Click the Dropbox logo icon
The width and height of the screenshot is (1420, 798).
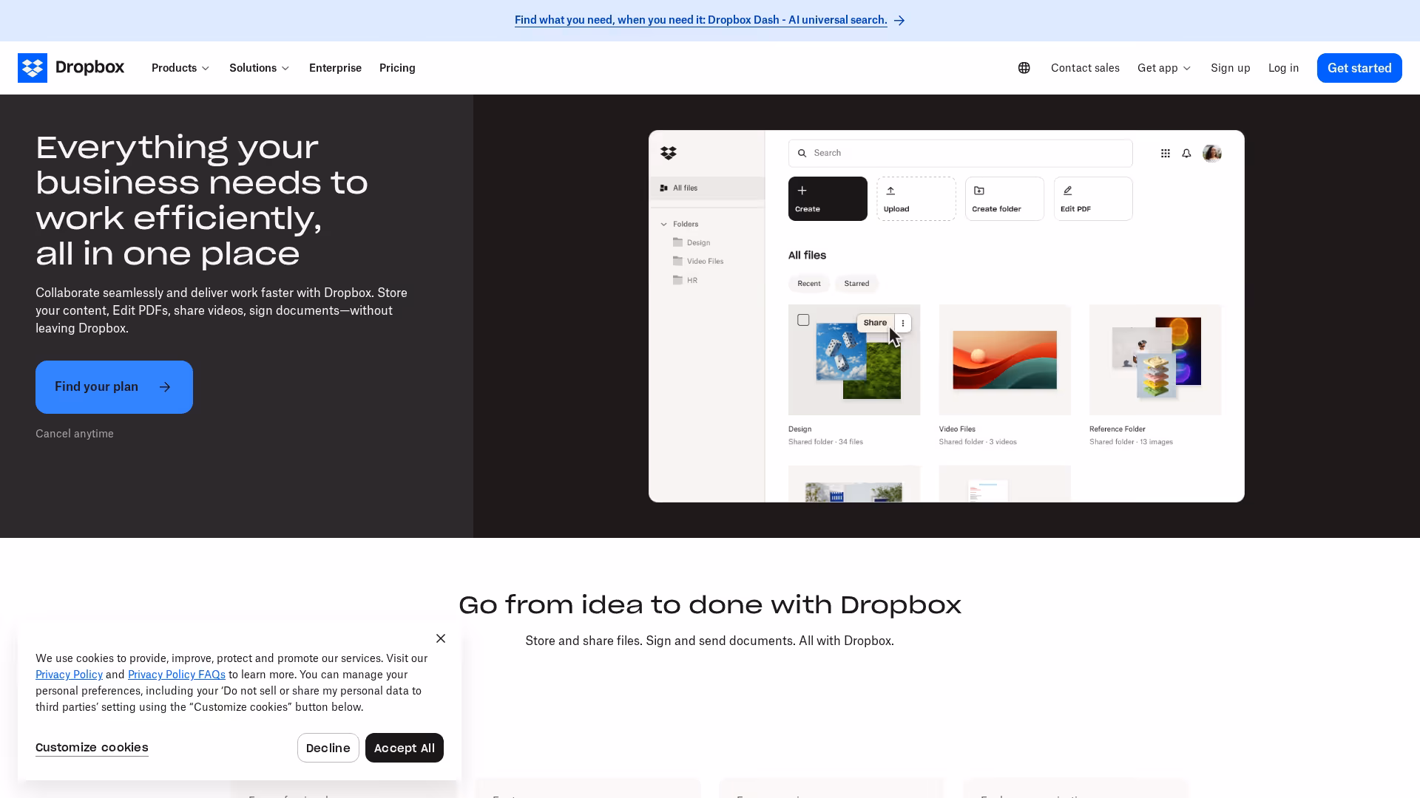click(x=33, y=67)
